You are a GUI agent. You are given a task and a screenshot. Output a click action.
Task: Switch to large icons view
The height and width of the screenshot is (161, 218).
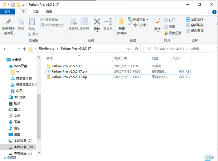213,158
